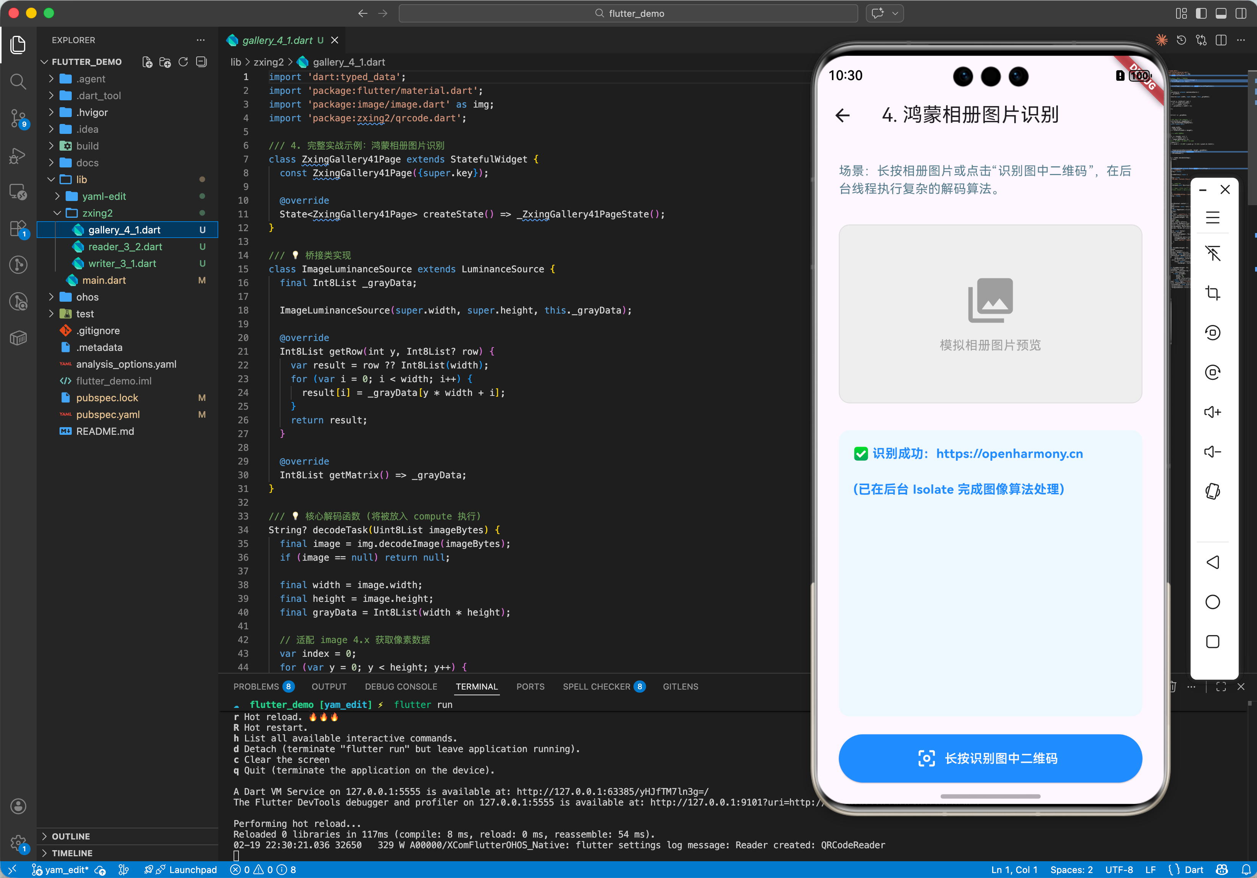Toggle the primary side bar layout icon
1257x878 pixels.
click(1201, 13)
